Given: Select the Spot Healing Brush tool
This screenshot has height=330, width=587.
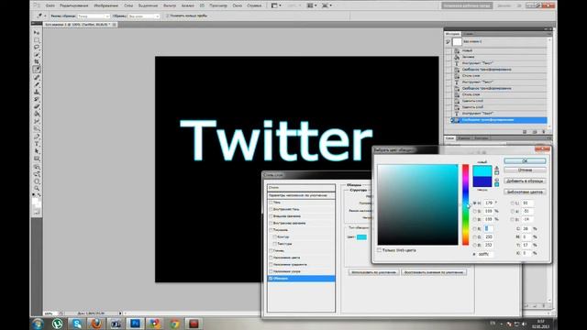Looking at the screenshot, I should point(37,77).
